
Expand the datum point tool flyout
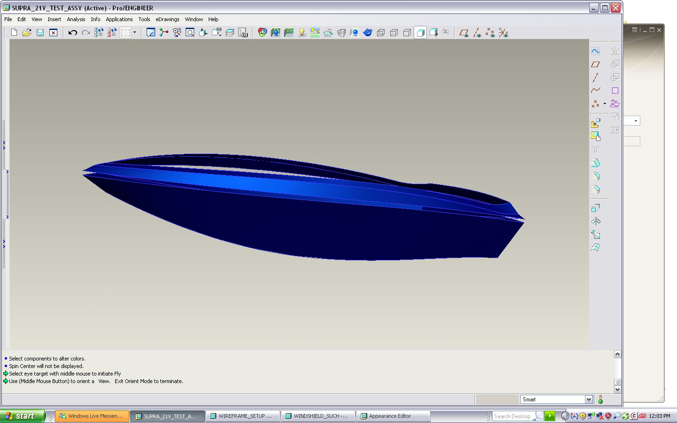pos(605,103)
